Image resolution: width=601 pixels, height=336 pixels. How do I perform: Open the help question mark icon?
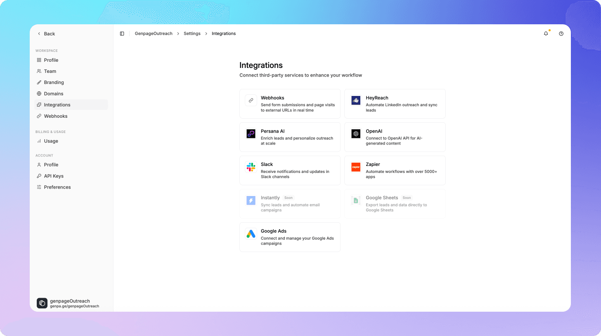click(x=561, y=34)
